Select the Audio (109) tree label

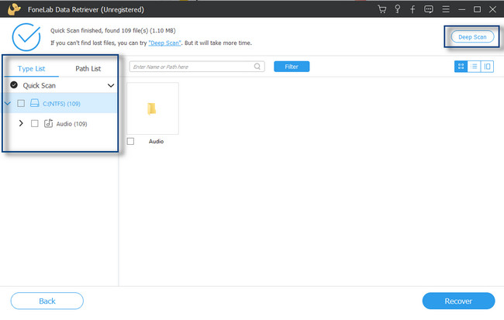point(71,124)
